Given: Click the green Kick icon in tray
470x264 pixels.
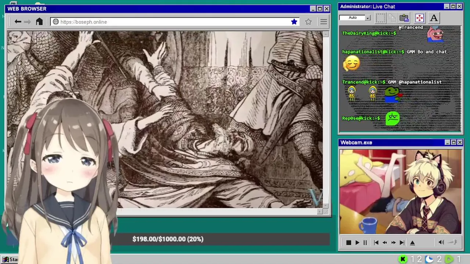Looking at the screenshot, I should click(x=403, y=259).
